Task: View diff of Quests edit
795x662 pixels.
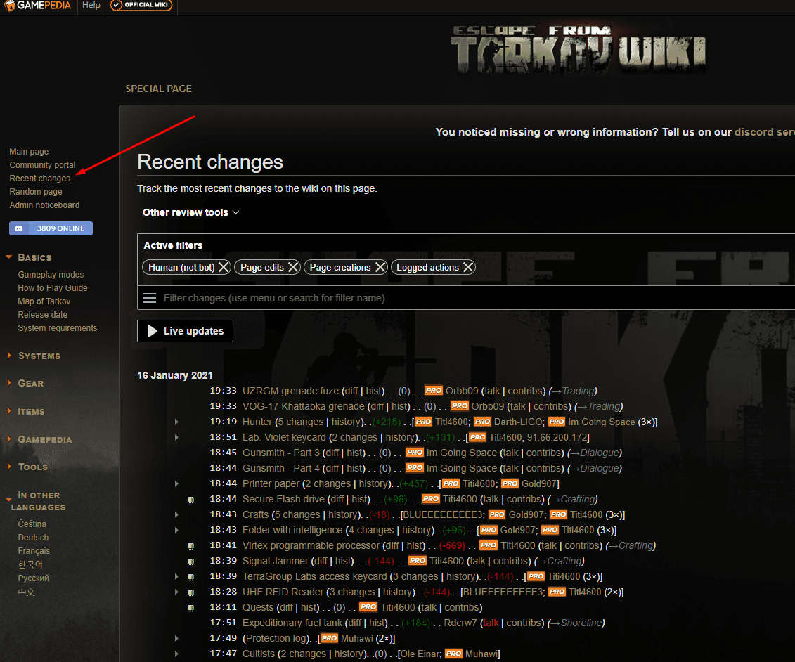Action: [x=286, y=607]
